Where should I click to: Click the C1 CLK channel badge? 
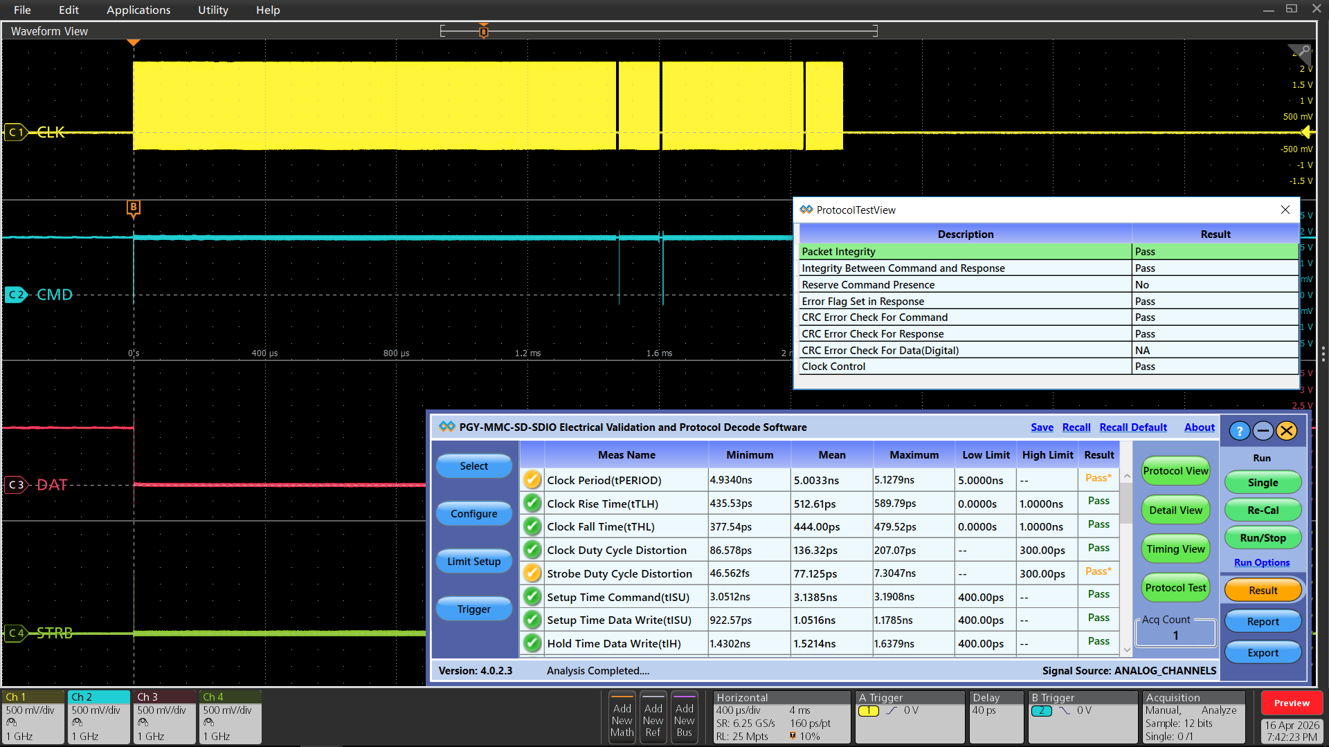[x=15, y=132]
